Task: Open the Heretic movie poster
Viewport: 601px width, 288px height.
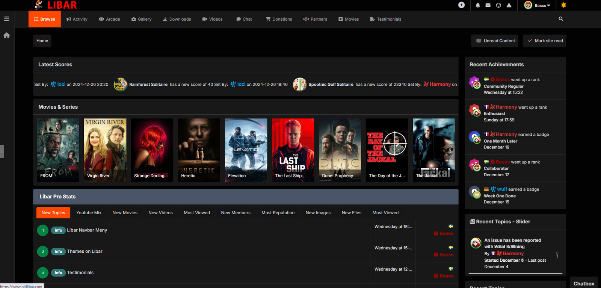Action: [199, 150]
